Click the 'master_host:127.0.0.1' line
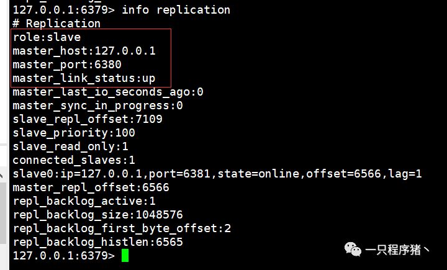Screen dimensions: 447x270 point(84,51)
